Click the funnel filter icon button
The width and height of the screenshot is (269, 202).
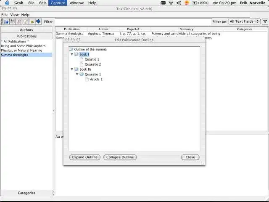tap(265, 21)
